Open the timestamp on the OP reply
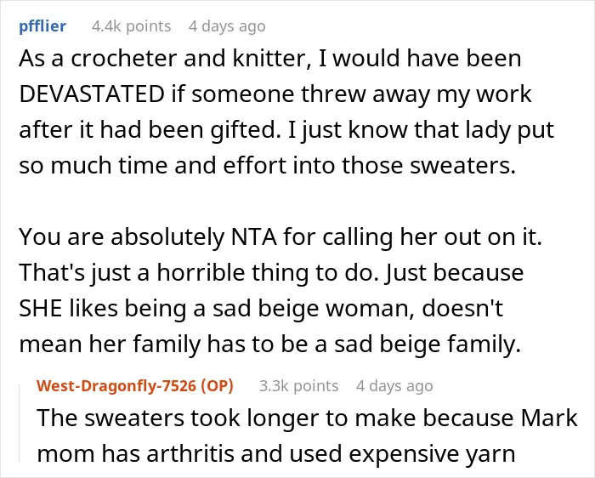The image size is (595, 478). pyautogui.click(x=394, y=386)
